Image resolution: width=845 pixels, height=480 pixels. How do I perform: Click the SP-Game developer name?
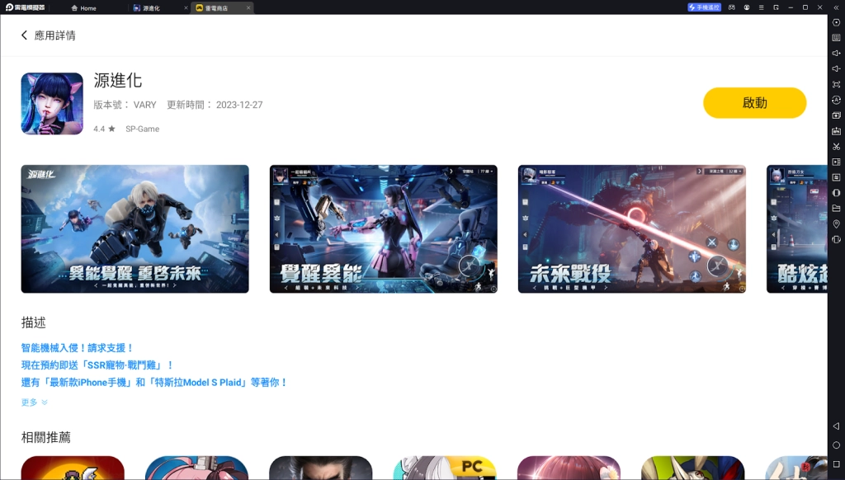pos(142,129)
